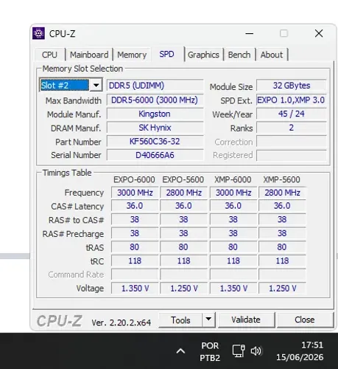Click EXPO-6000 tRC 118 cell
338x369 pixels.
(x=135, y=261)
